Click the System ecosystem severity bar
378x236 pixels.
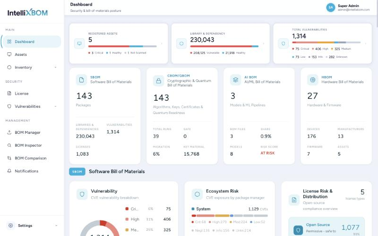(230, 216)
